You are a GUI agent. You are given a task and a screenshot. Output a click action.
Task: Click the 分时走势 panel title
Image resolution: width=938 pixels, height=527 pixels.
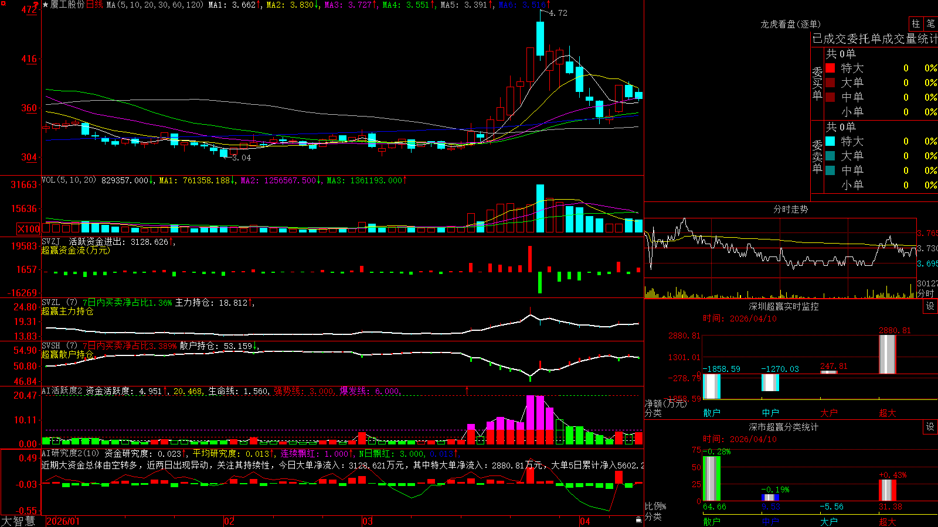pyautogui.click(x=790, y=209)
